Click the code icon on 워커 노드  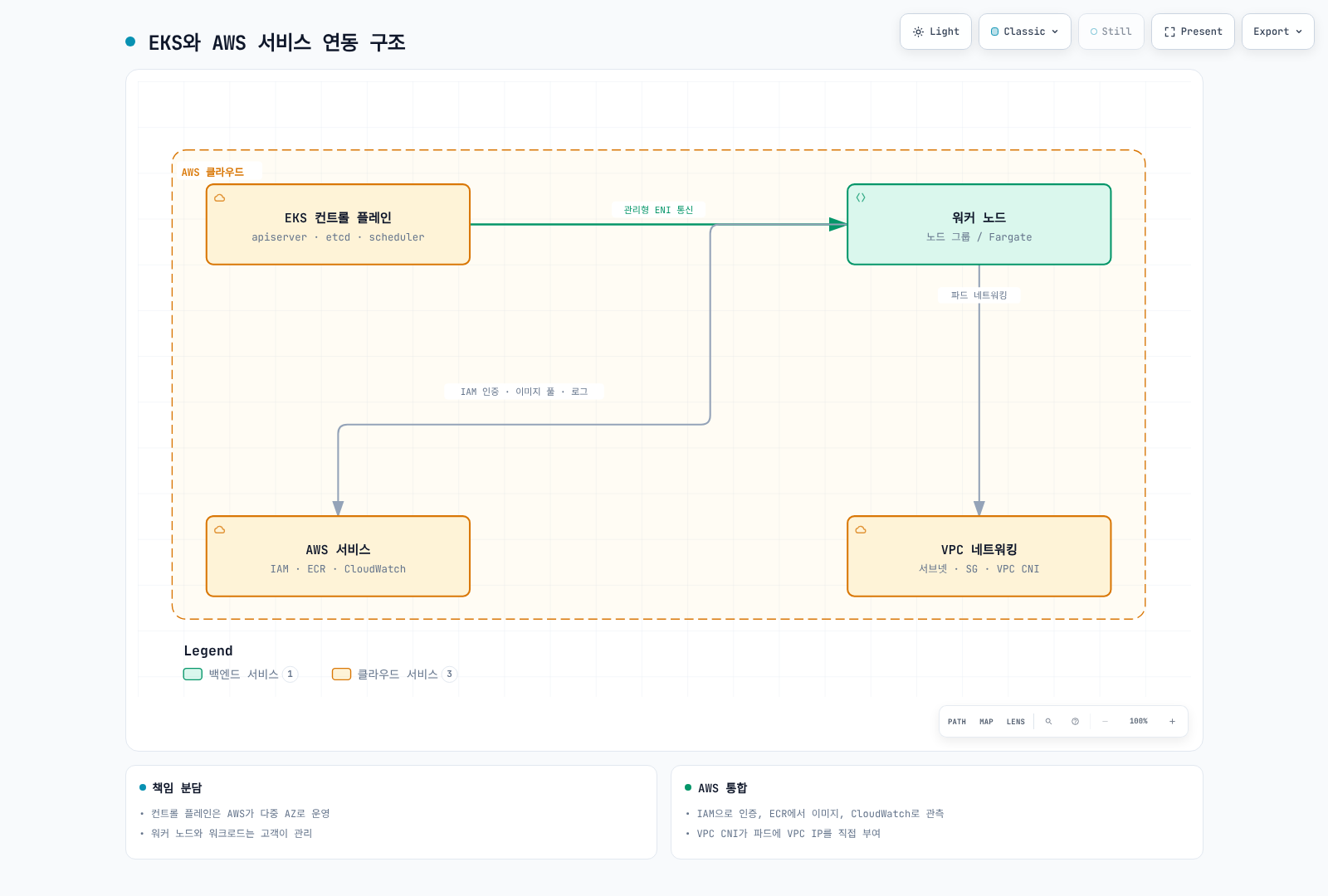pos(861,198)
